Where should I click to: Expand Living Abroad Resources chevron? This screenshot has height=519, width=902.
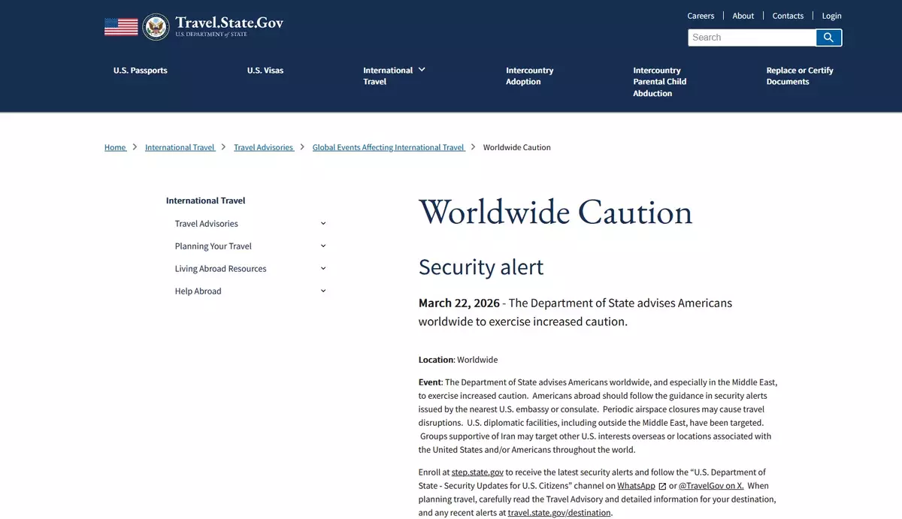(x=323, y=269)
